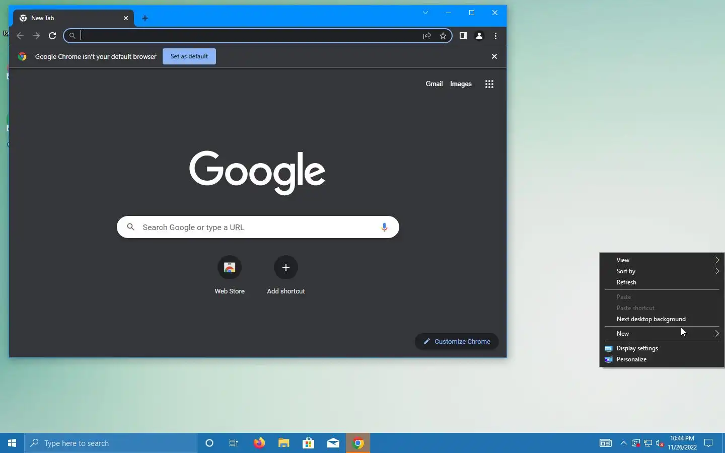Choose Next desktop background
This screenshot has height=453, width=725.
[x=662, y=319]
